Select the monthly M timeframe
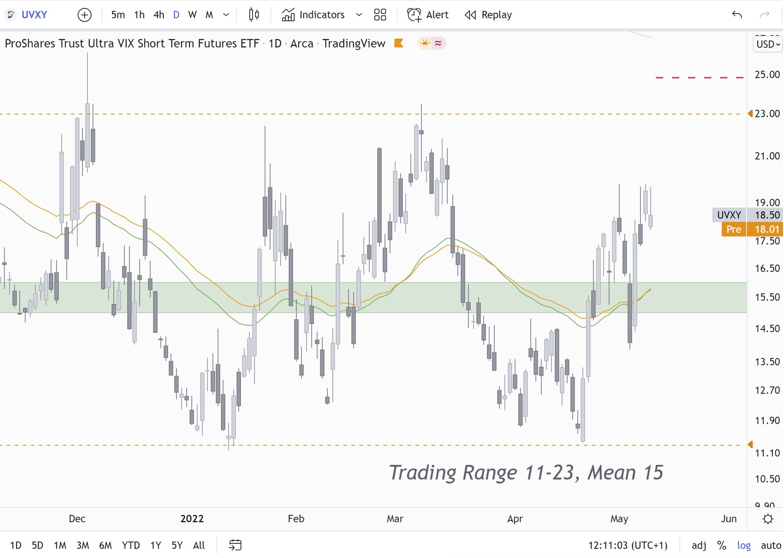 point(209,15)
